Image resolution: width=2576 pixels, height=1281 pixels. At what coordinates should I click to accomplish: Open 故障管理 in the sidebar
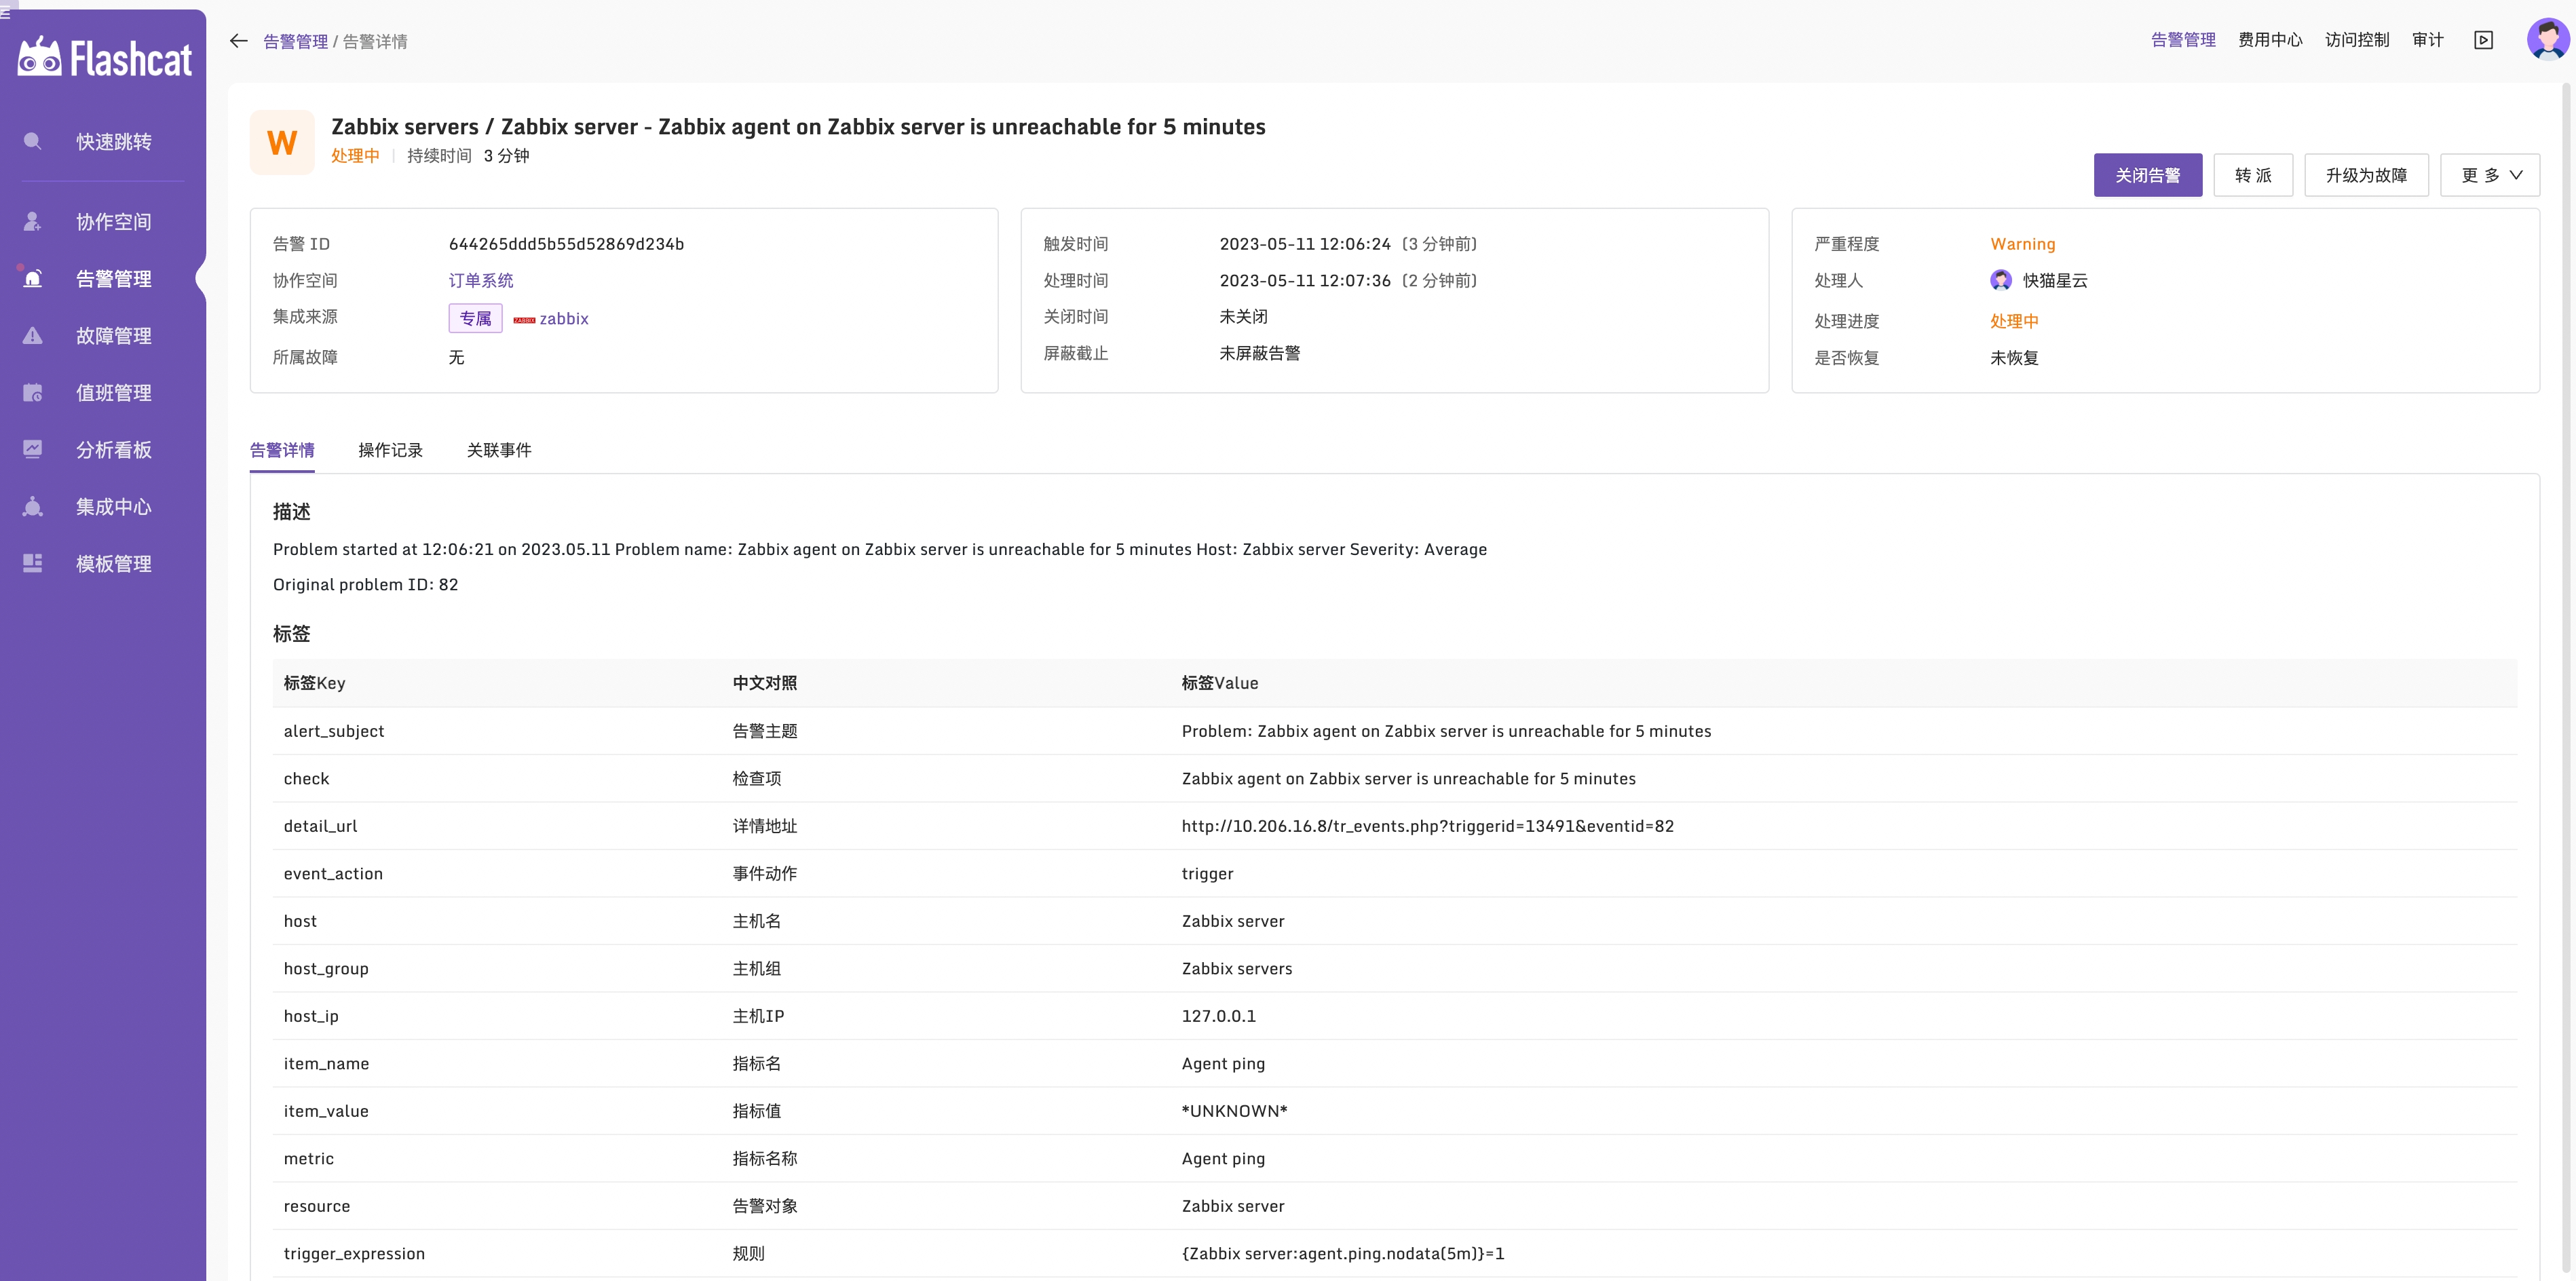pyautogui.click(x=113, y=335)
